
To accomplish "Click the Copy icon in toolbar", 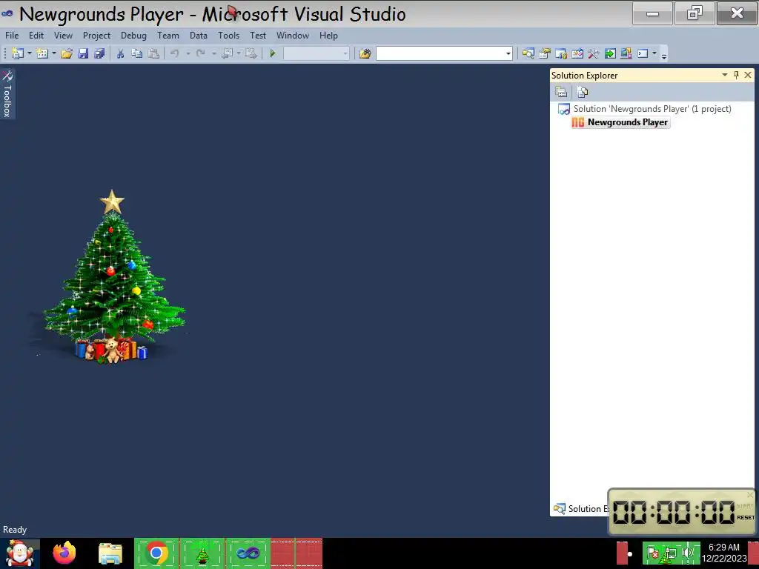I will [x=137, y=53].
